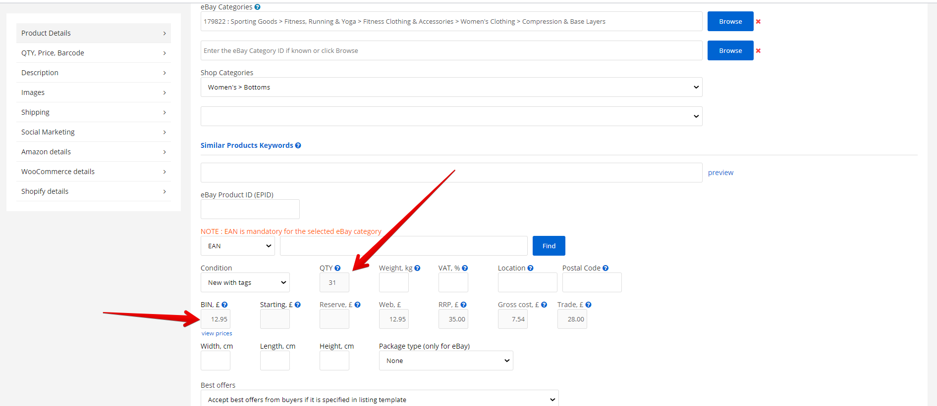Screen dimensions: 937x406
Task: Go to Shipping in the sidebar
Action: click(93, 112)
